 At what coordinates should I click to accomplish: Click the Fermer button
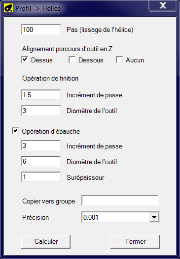click(x=135, y=241)
